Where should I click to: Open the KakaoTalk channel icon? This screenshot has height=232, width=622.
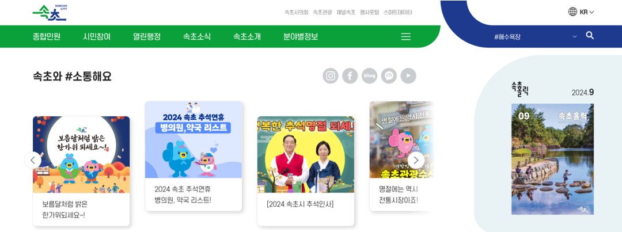(389, 76)
